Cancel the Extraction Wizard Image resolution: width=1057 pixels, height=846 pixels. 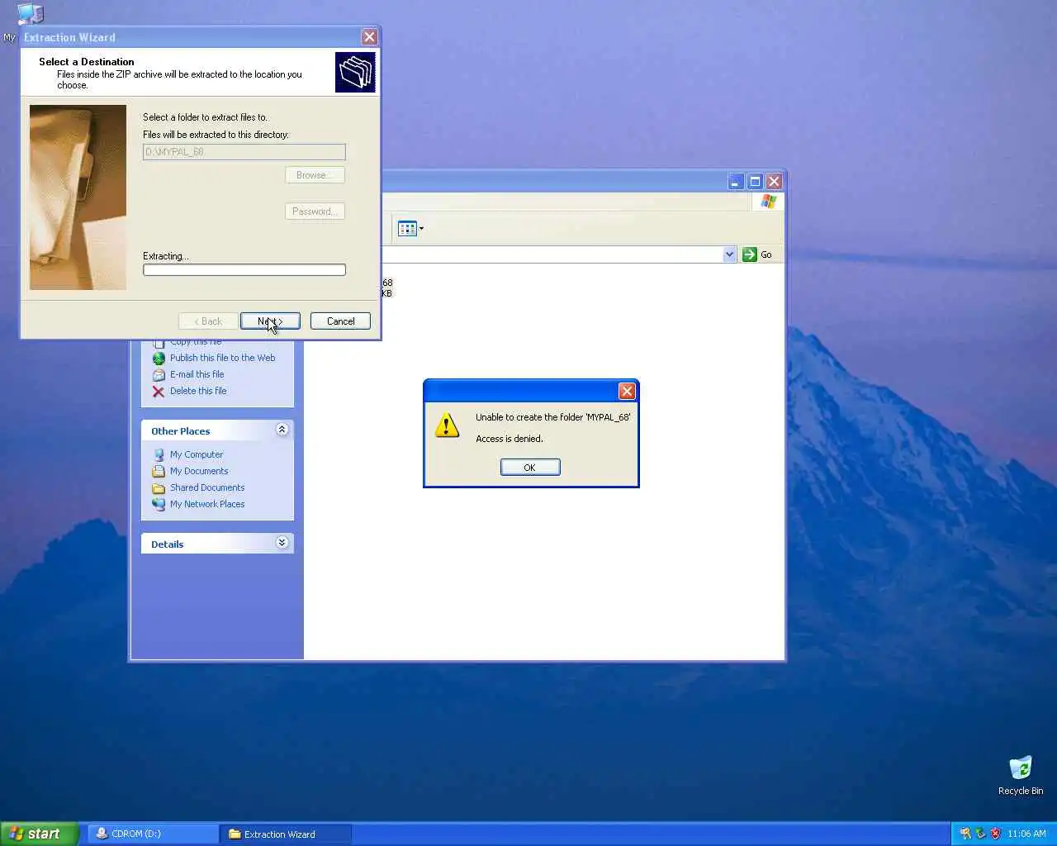point(340,321)
